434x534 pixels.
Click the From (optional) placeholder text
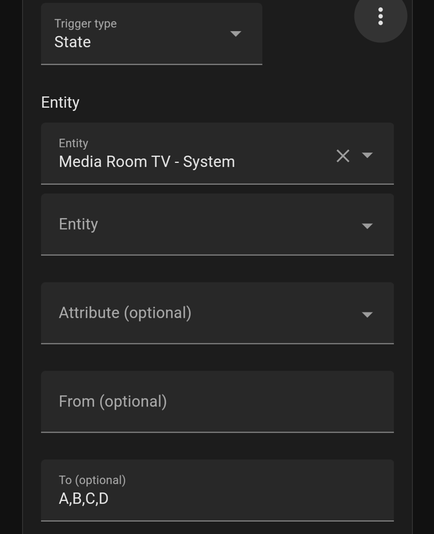click(113, 402)
